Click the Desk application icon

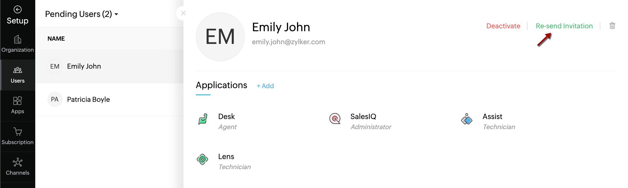click(x=203, y=119)
